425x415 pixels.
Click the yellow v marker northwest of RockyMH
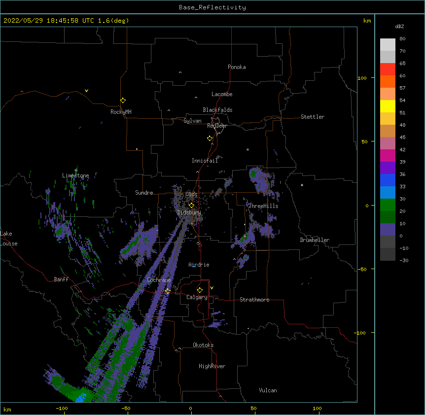pyautogui.click(x=86, y=91)
